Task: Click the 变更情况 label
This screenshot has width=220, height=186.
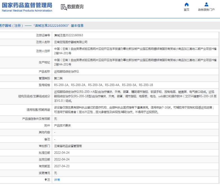Action: pos(44,173)
